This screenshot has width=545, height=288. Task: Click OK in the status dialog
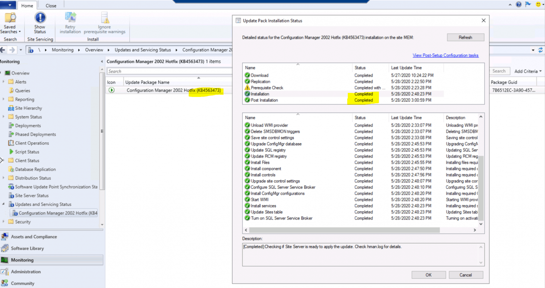(428, 275)
